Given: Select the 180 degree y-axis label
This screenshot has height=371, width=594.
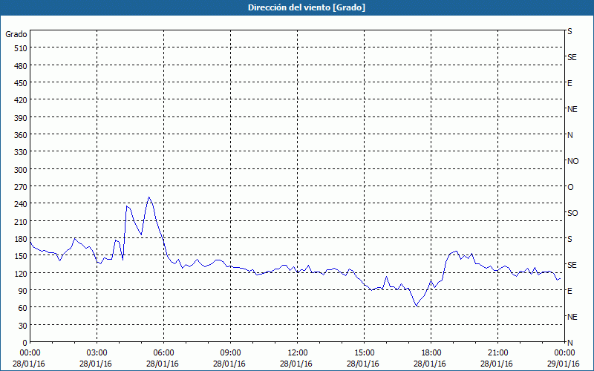Looking at the screenshot, I should point(19,238).
